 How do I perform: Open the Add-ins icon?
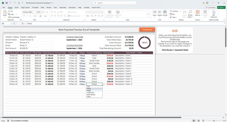click(x=198, y=12)
